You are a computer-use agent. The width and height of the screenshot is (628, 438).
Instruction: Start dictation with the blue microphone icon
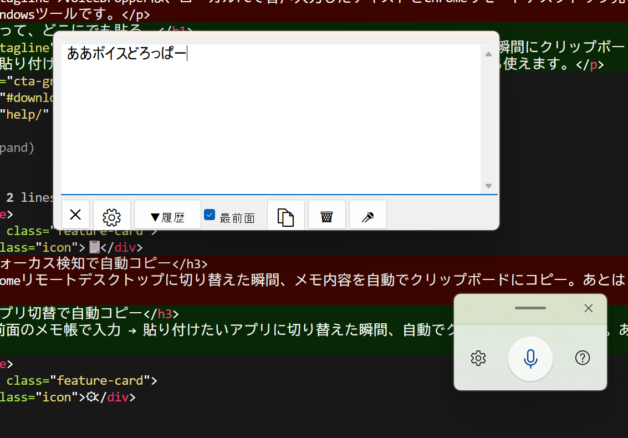click(x=530, y=358)
